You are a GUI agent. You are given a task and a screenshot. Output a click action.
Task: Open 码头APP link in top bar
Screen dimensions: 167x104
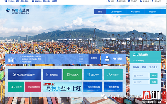(x=156, y=1)
